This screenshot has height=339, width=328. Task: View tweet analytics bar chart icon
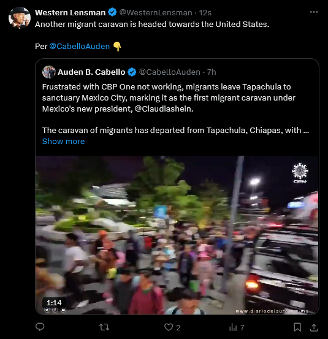coord(233,327)
